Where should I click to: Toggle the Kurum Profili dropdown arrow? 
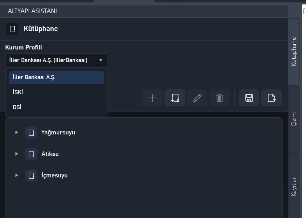[101, 60]
